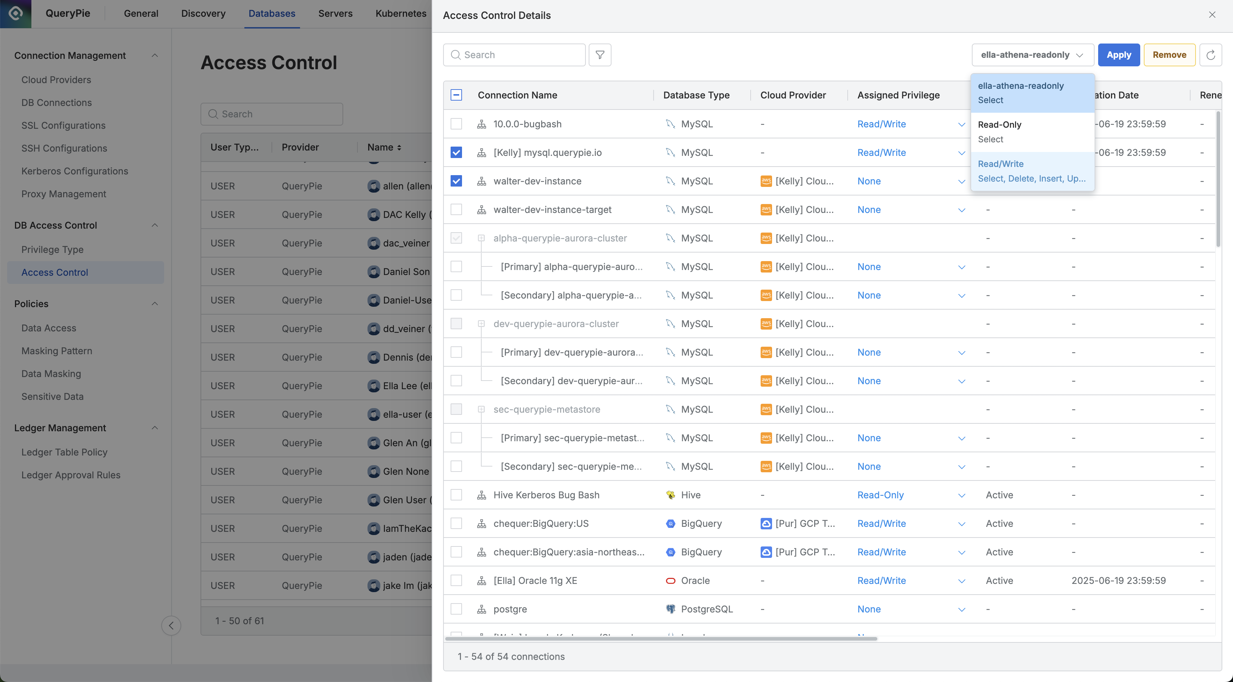Switch to the Discovery tab

tap(203, 14)
